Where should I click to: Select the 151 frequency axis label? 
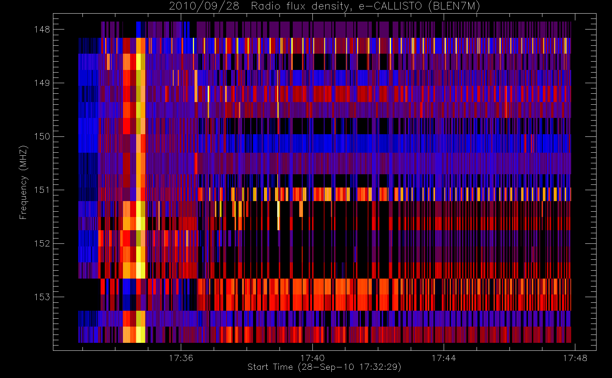[42, 190]
